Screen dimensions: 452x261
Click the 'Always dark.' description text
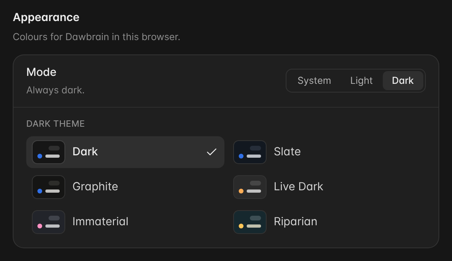point(55,90)
